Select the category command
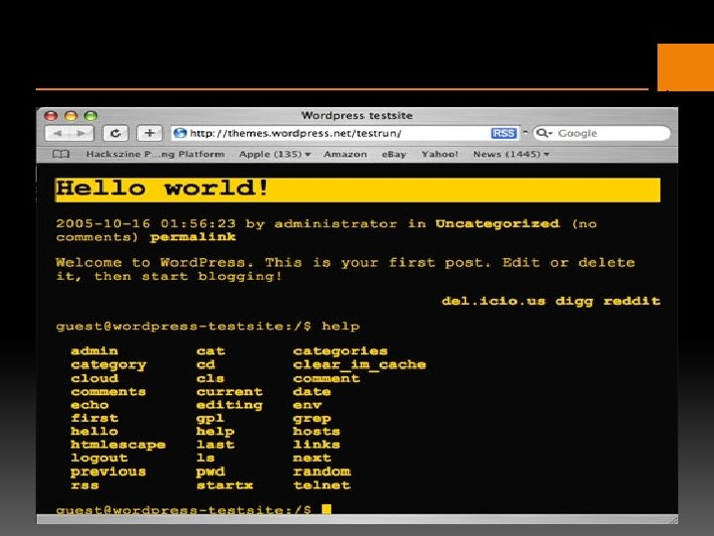The height and width of the screenshot is (536, 714). pyautogui.click(x=108, y=364)
